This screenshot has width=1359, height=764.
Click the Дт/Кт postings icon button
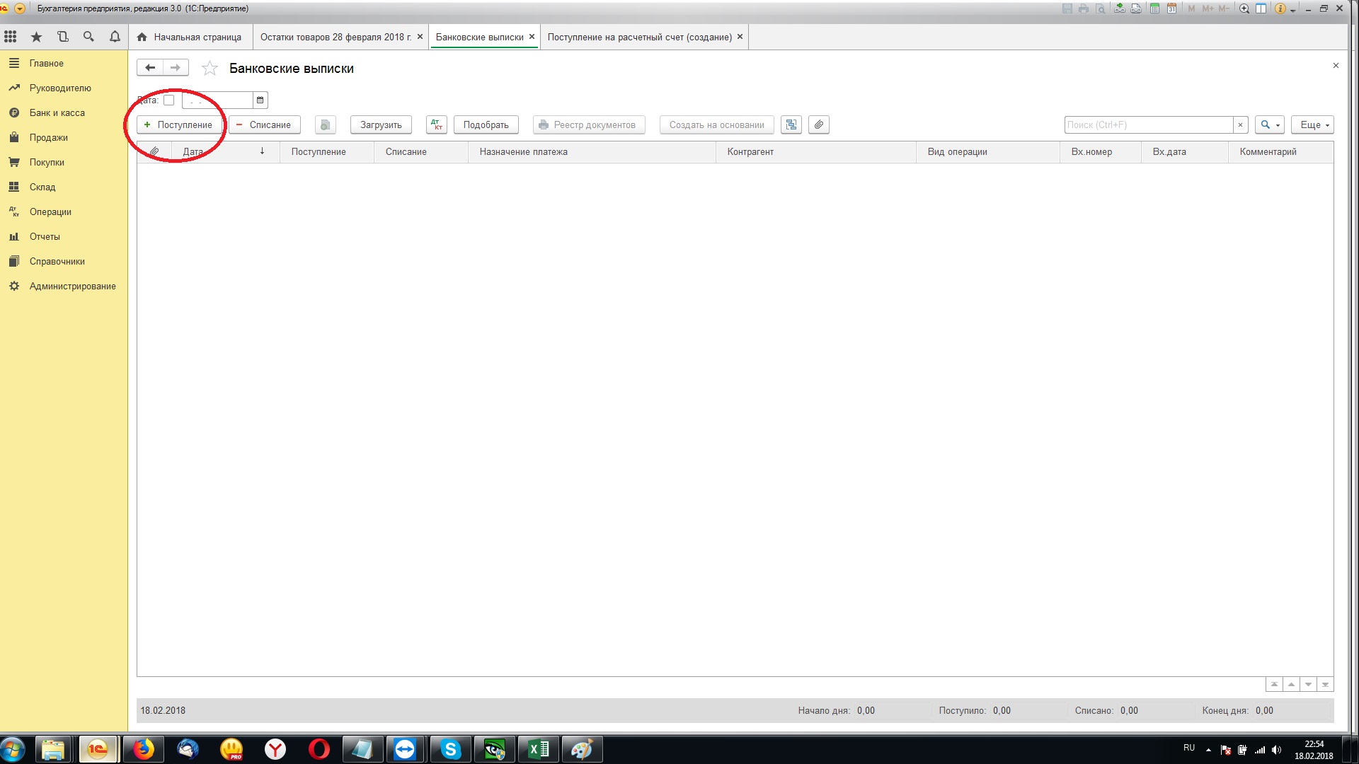[x=437, y=125]
